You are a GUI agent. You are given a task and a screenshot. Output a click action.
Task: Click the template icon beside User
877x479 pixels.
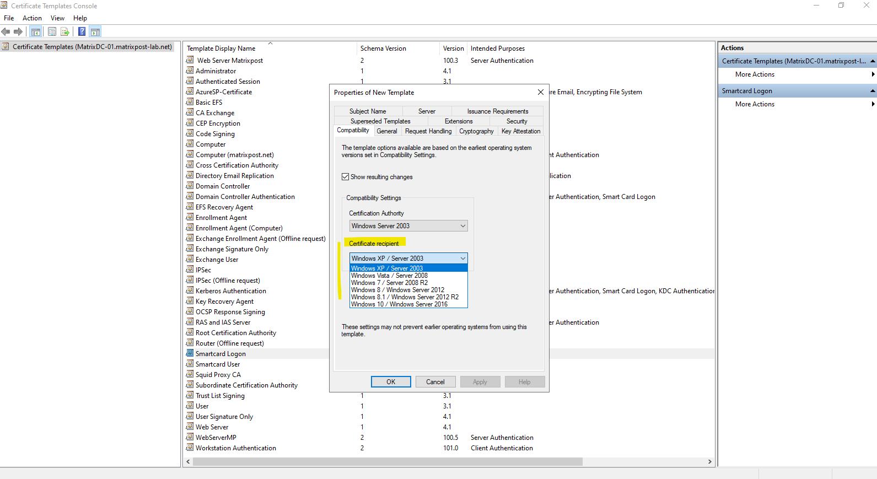190,406
